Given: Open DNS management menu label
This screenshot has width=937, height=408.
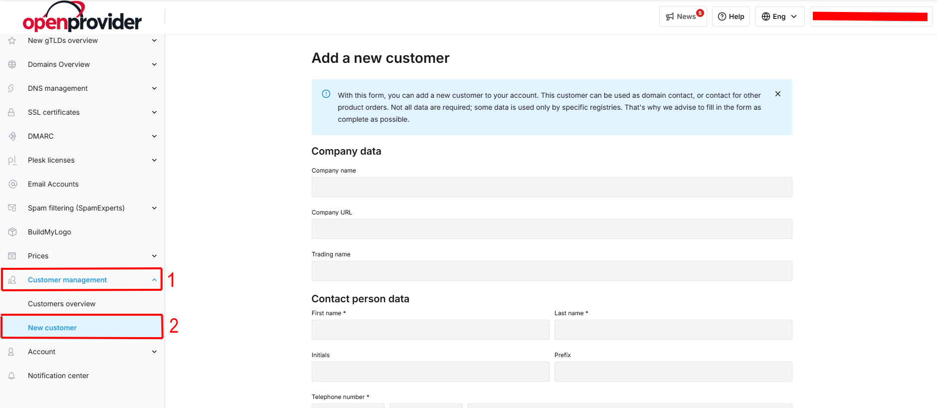Looking at the screenshot, I should tap(58, 88).
